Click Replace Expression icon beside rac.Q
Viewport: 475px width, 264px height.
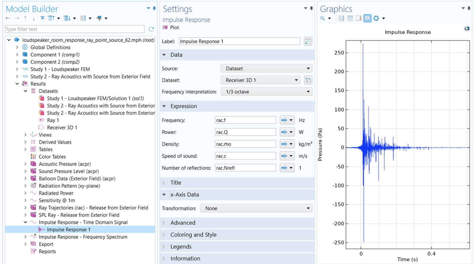coord(287,132)
